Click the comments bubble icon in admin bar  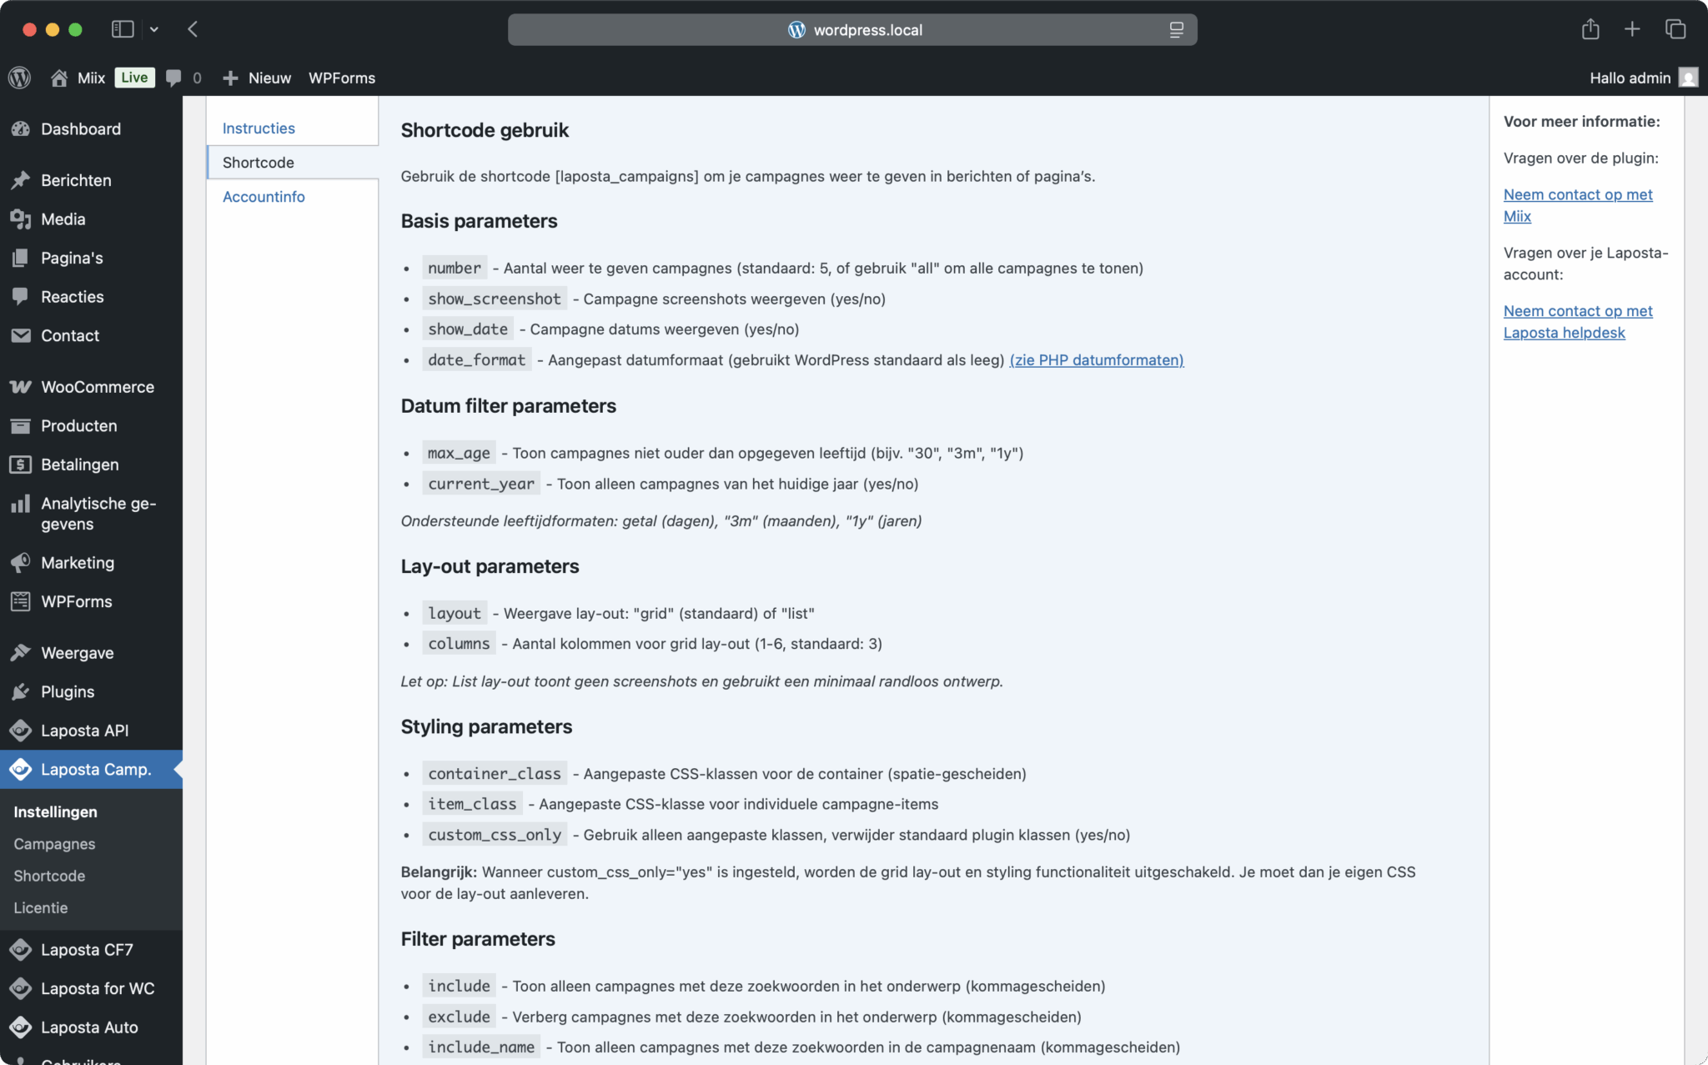tap(173, 78)
